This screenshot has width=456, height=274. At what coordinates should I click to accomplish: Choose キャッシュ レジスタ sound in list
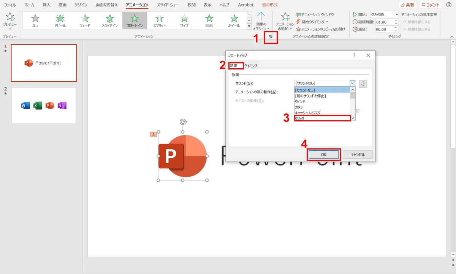322,113
